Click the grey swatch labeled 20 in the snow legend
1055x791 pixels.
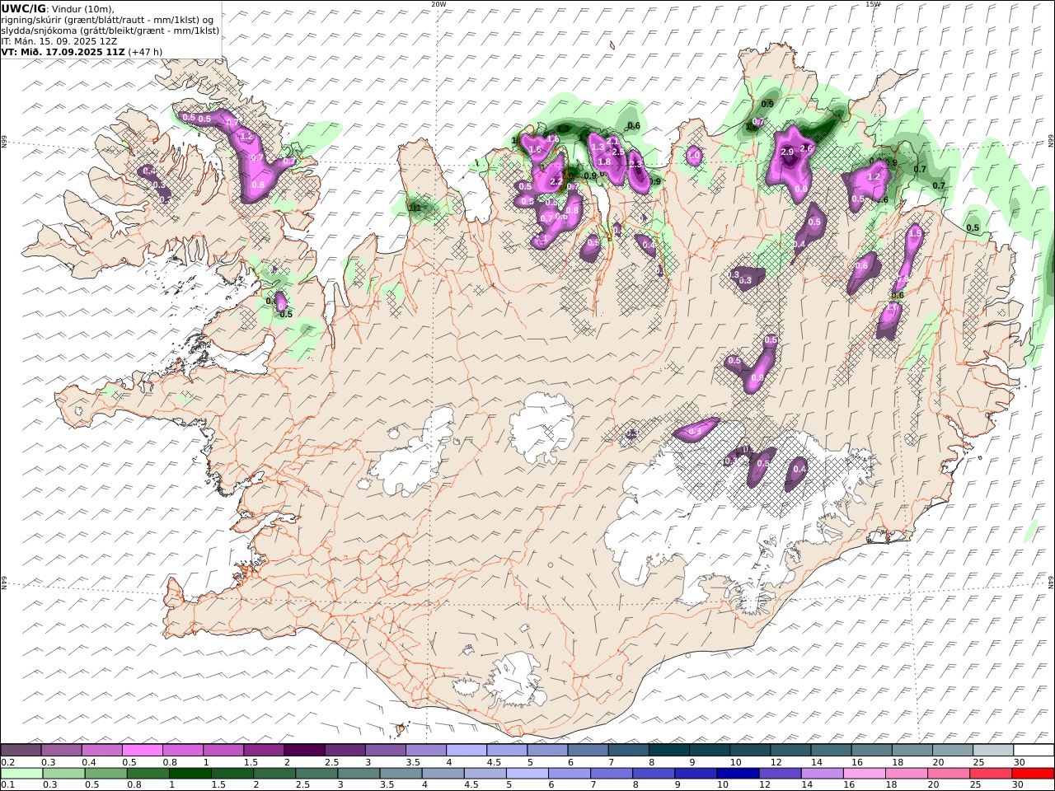click(x=953, y=750)
